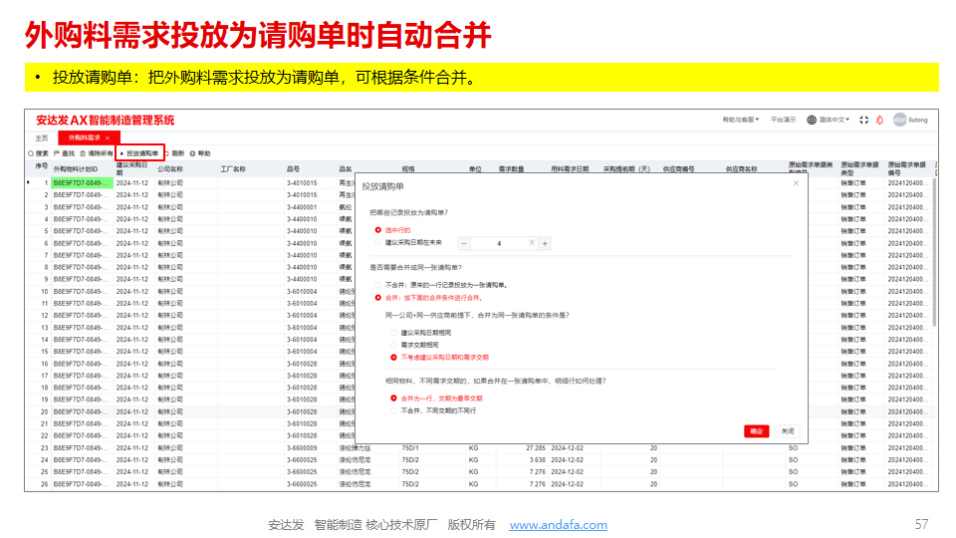This screenshot has height=538, width=956.
Task: Select the 不合并 original-row radio option
Action: (378, 284)
